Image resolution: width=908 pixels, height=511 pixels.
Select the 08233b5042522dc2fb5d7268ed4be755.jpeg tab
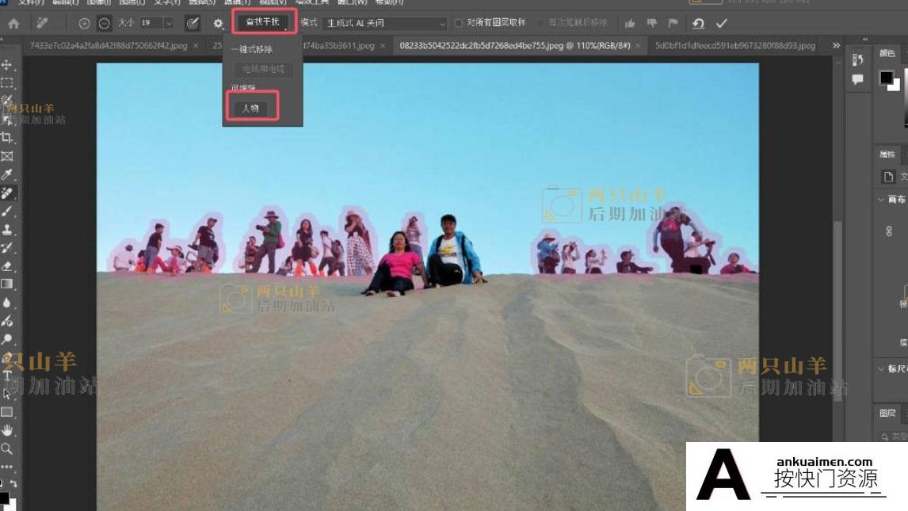pos(515,45)
